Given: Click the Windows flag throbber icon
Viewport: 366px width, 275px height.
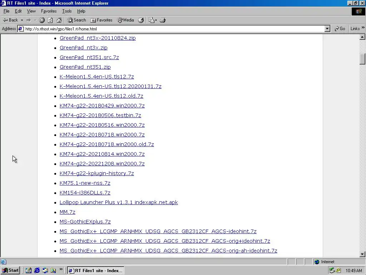Looking at the screenshot, I should pyautogui.click(x=358, y=11).
